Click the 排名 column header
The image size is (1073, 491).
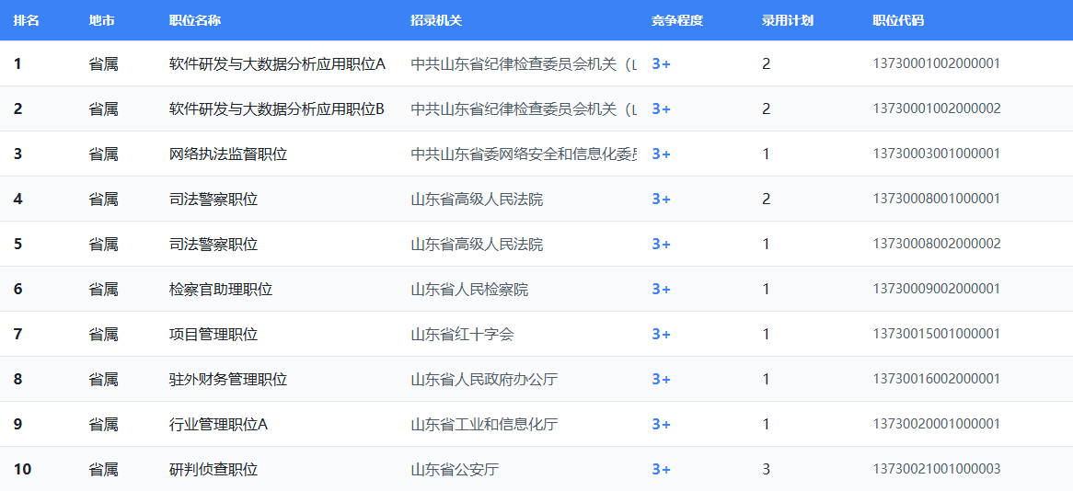pos(27,20)
